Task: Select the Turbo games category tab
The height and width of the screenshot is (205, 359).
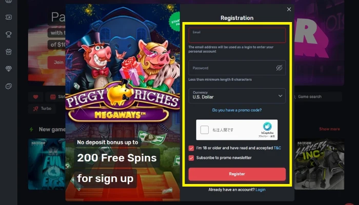Action: click(42, 109)
